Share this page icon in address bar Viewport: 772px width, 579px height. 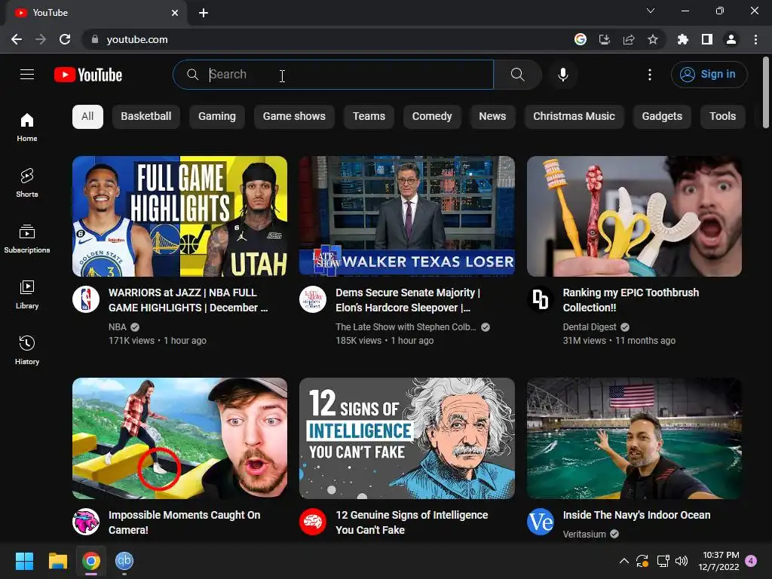click(629, 39)
